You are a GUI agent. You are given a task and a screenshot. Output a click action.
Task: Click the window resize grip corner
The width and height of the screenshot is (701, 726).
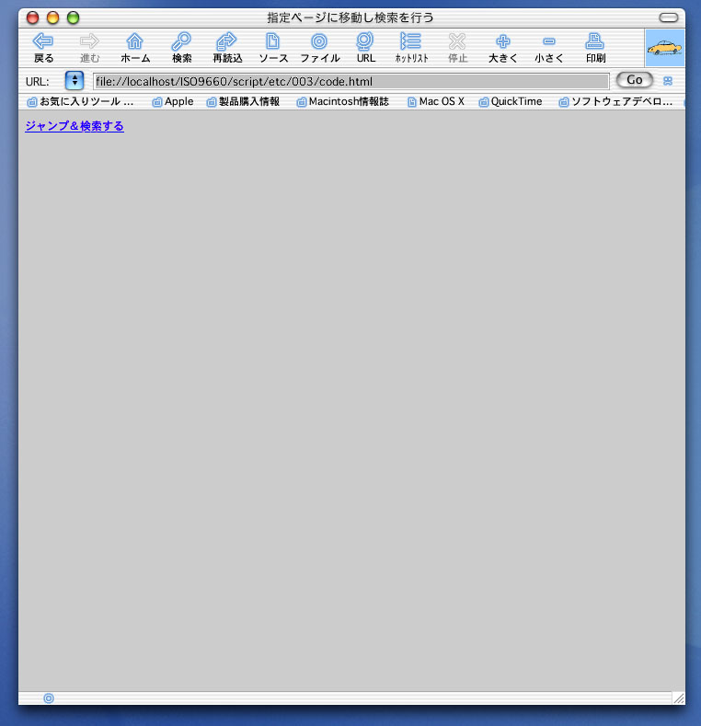tap(679, 698)
